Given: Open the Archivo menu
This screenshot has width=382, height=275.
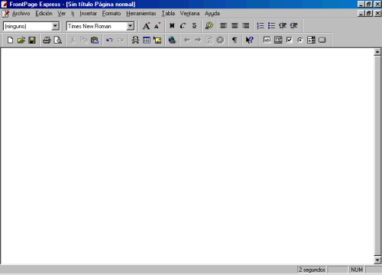Looking at the screenshot, I should click(x=21, y=13).
